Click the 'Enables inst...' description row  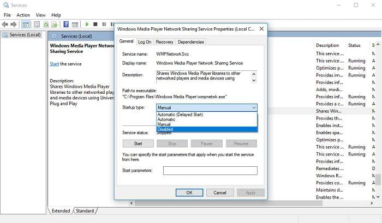tap(330, 125)
